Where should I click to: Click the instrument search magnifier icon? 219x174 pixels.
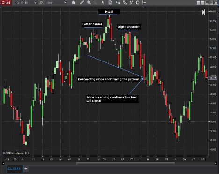[41, 3]
